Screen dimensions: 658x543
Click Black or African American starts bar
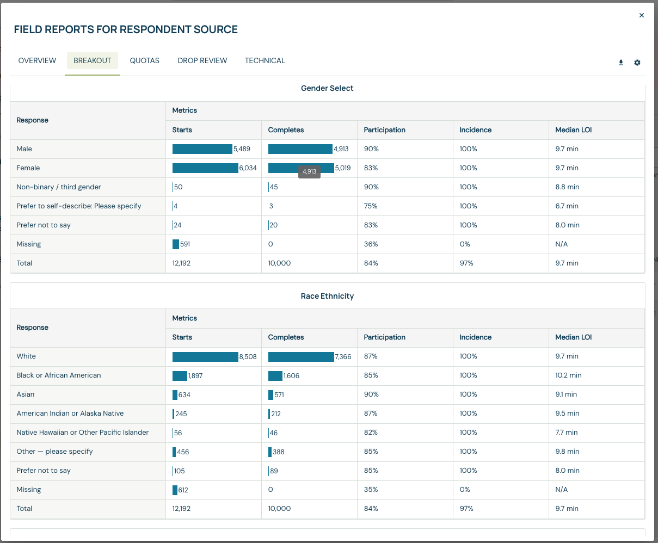[180, 376]
